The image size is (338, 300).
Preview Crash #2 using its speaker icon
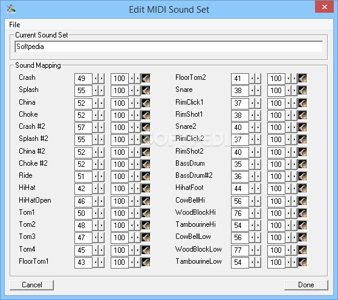[x=146, y=128]
